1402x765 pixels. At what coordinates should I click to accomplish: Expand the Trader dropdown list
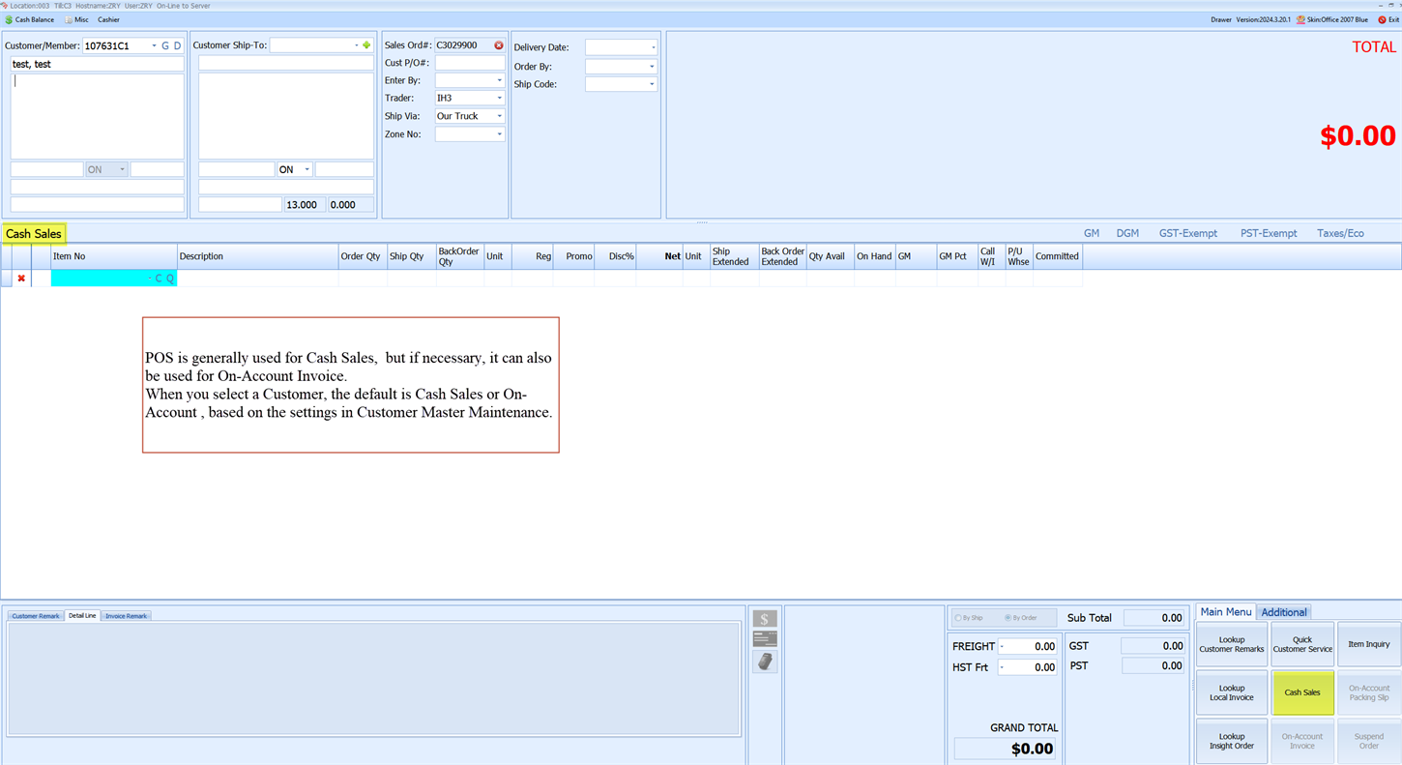[x=499, y=98]
